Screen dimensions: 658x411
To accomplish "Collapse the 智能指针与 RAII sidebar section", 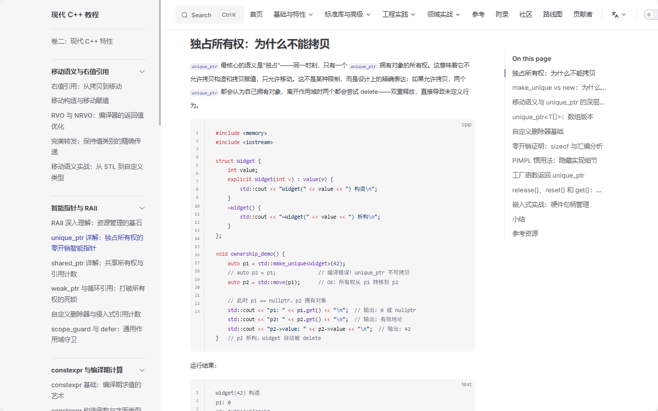I will pos(142,208).
